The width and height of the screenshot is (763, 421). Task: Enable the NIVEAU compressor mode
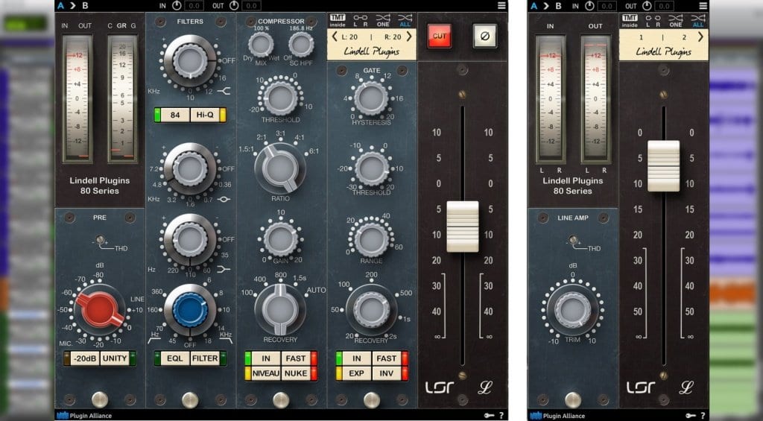(266, 373)
